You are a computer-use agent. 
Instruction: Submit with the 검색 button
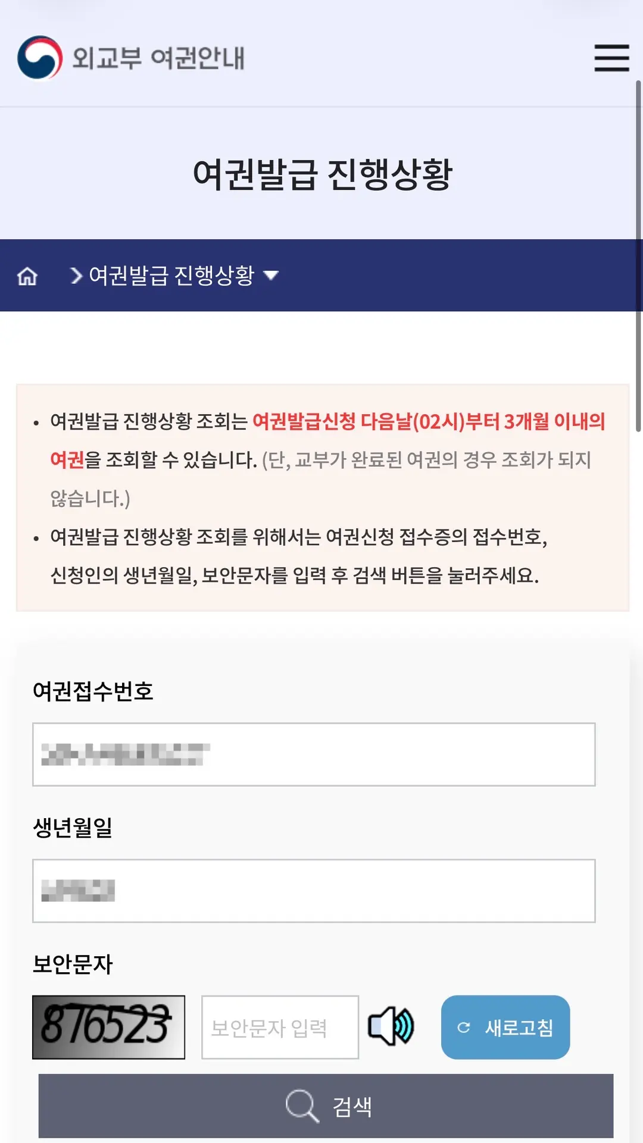326,1106
